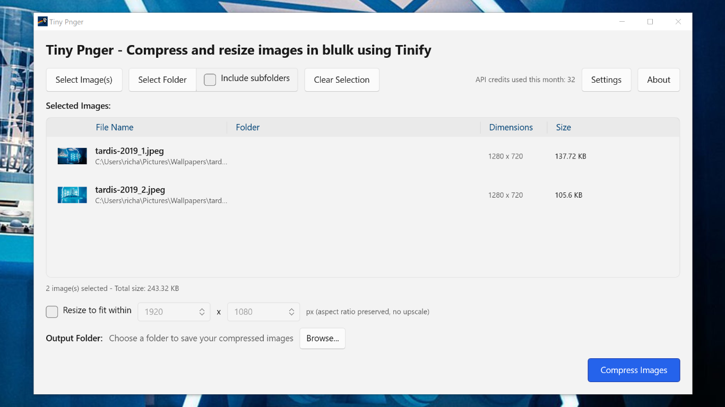Click the 137.72 KB size value

pyautogui.click(x=571, y=156)
